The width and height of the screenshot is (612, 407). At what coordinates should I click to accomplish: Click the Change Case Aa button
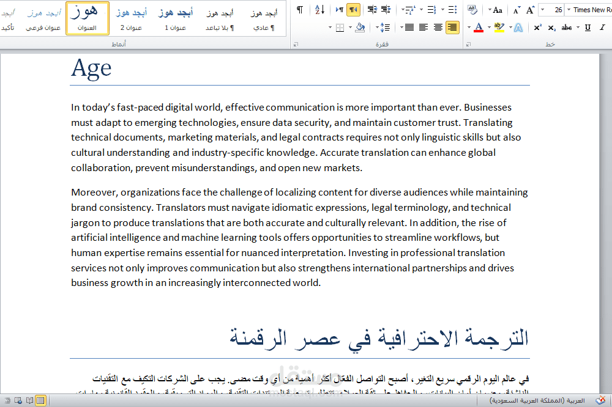[497, 10]
